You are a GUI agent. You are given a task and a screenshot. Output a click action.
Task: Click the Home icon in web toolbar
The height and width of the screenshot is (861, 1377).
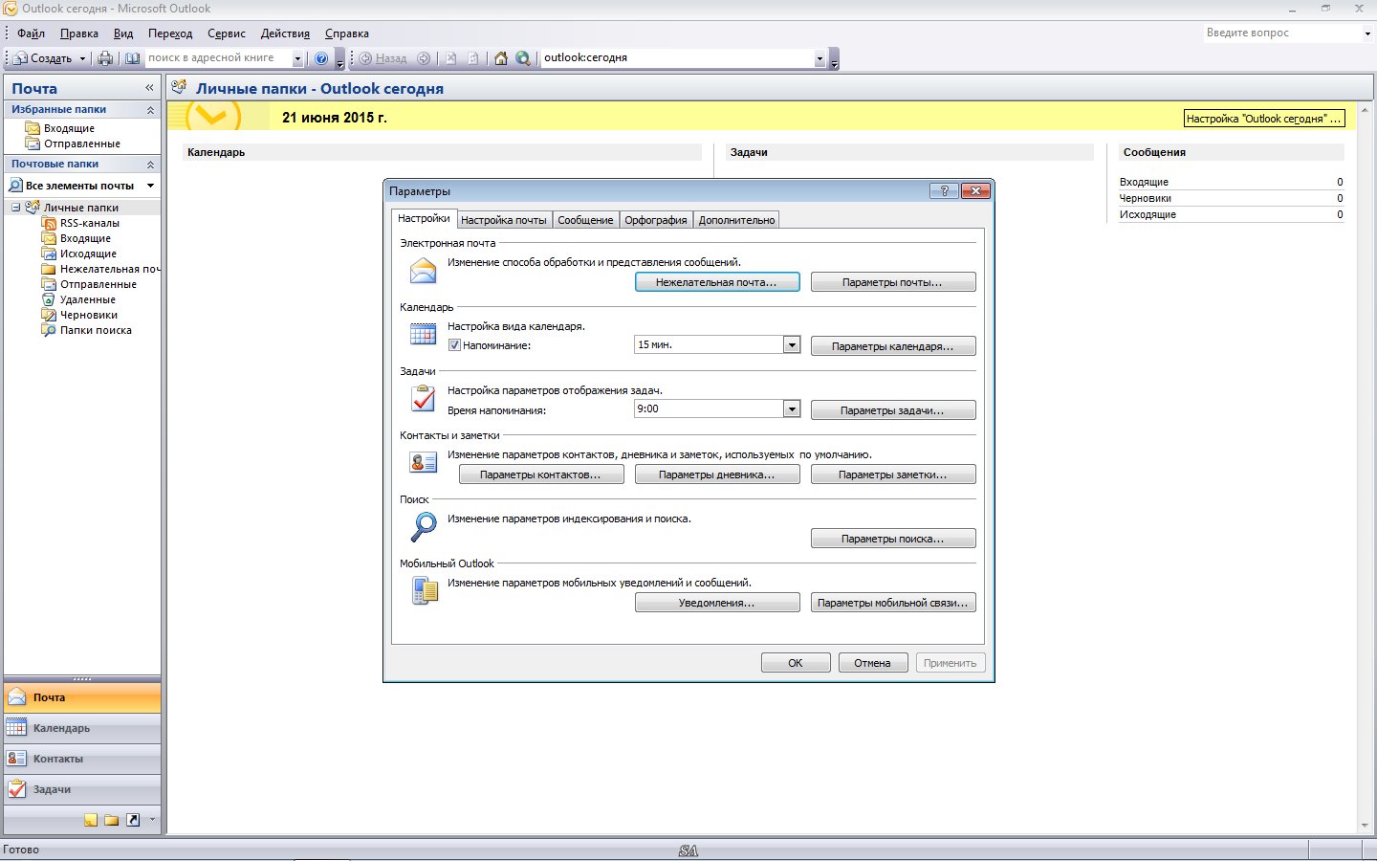coord(500,58)
